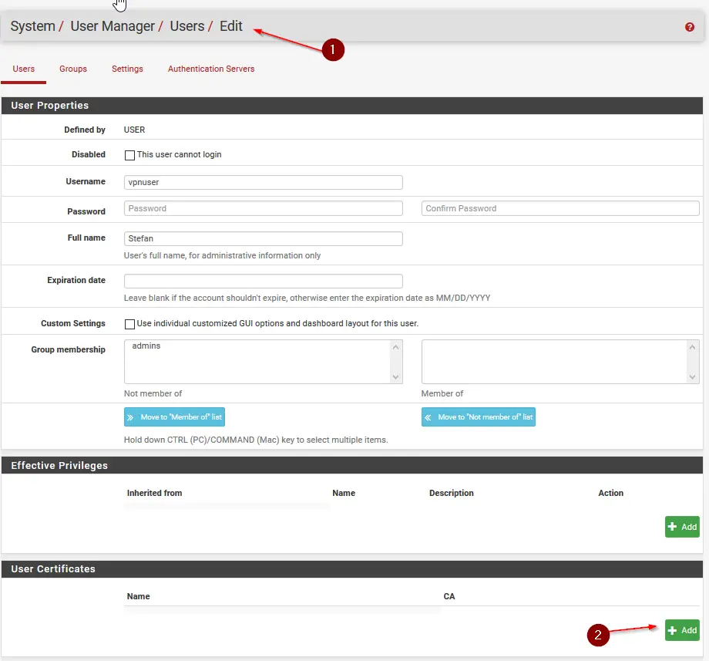
Task: Enable the individual customized GUI options checkbox
Action: [129, 324]
